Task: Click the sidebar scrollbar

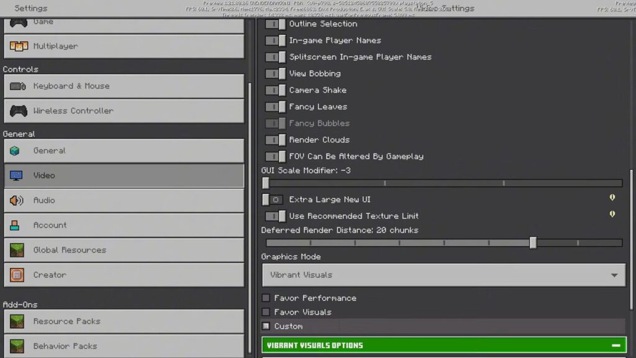Action: pyautogui.click(x=250, y=219)
